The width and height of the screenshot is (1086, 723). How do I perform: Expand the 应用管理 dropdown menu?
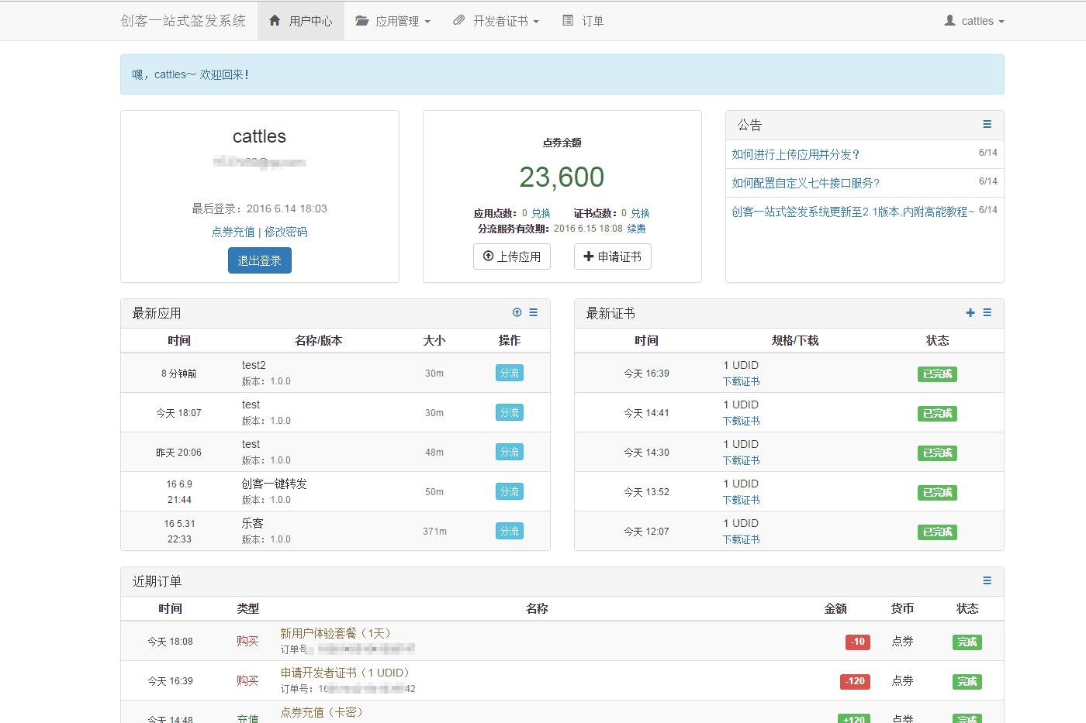393,21
